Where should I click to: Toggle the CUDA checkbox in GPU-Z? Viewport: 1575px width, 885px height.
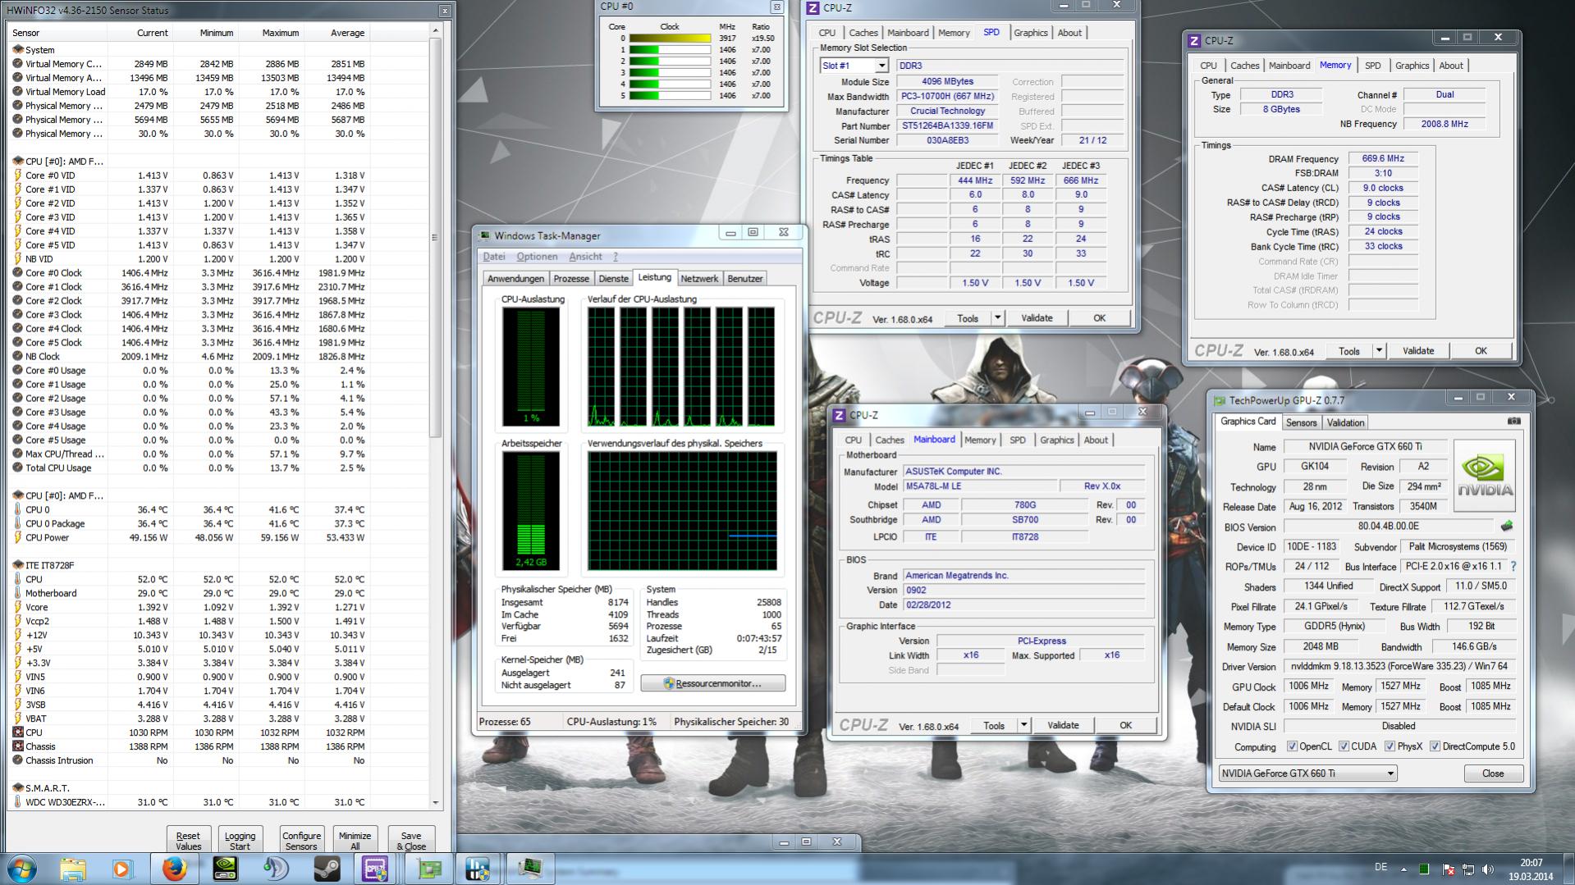[1344, 746]
